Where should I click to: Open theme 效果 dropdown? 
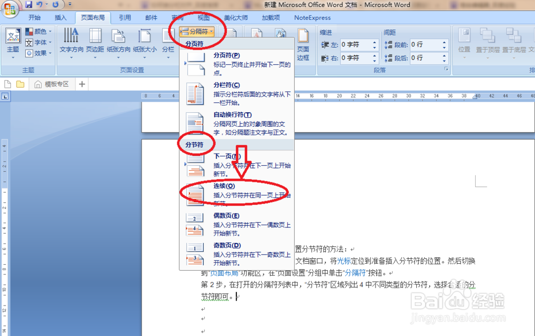[x=38, y=53]
